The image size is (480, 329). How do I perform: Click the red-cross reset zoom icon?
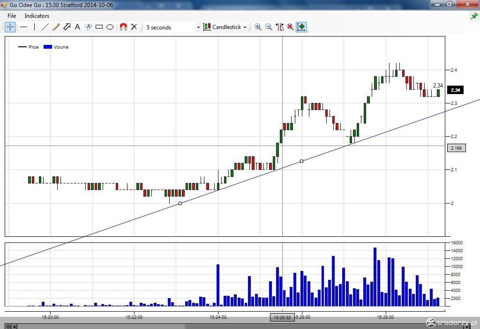290,27
